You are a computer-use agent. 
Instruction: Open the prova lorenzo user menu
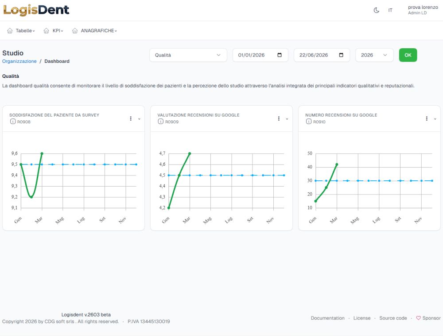423,10
